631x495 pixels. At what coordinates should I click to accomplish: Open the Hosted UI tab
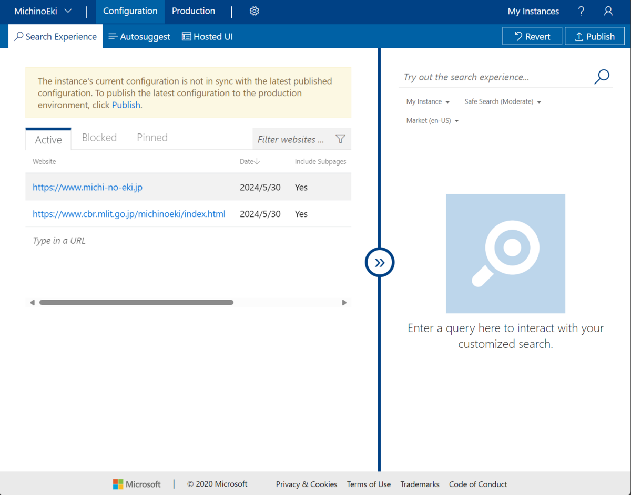207,36
